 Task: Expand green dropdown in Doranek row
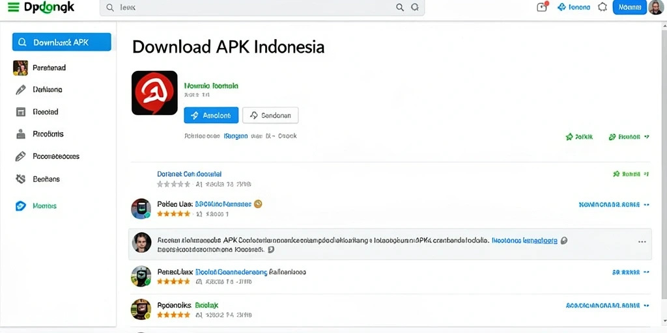(x=631, y=174)
